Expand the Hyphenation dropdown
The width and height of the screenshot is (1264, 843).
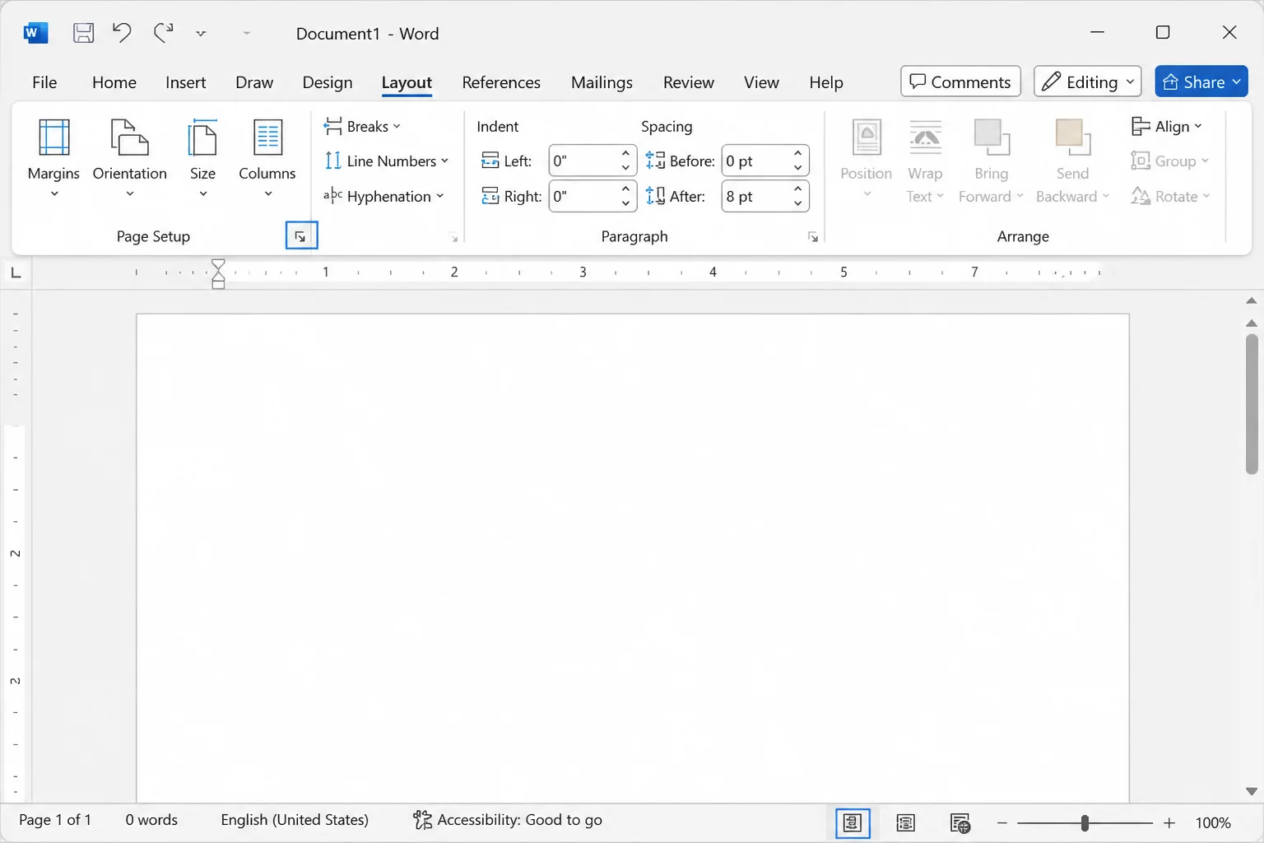coord(383,196)
